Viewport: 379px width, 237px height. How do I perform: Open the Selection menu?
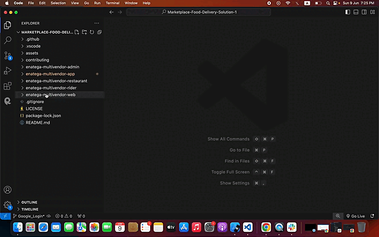tap(58, 3)
